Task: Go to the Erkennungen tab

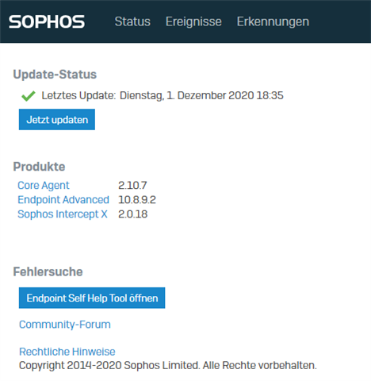Action: (x=273, y=21)
